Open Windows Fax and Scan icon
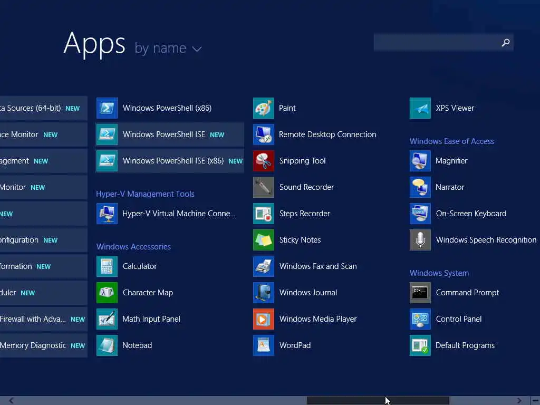Viewport: 540px width, 405px height. 264,266
